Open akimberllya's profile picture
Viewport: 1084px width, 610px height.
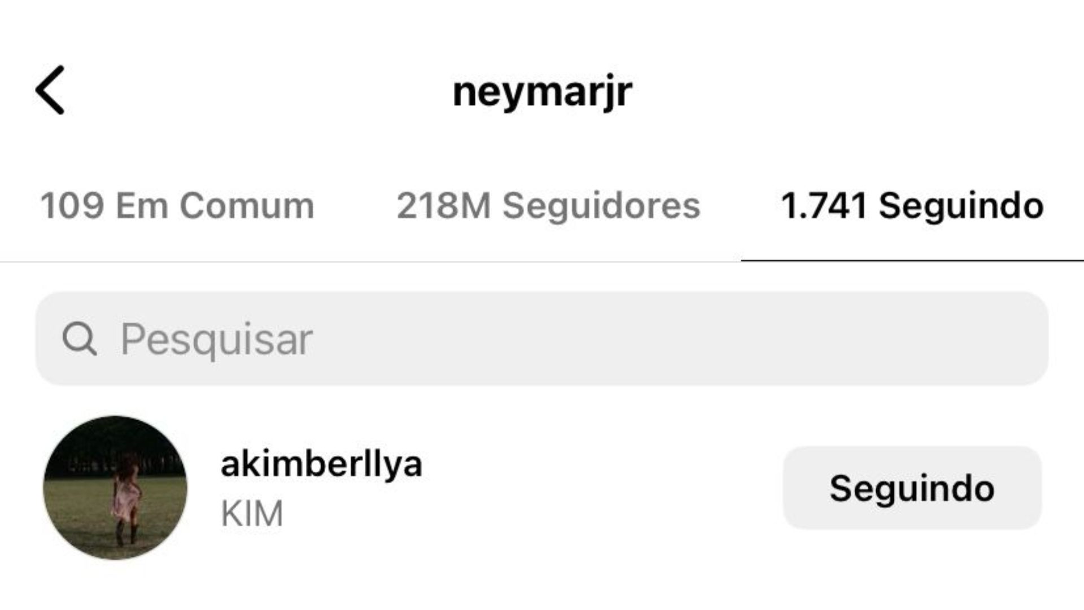tap(115, 488)
